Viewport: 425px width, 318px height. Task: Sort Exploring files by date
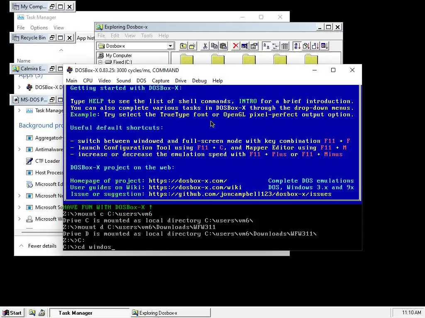coord(325,46)
